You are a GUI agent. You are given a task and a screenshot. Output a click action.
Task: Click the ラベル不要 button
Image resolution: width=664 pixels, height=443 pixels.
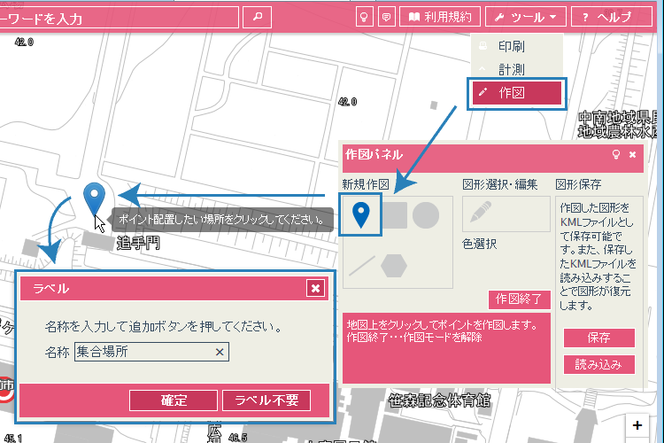[x=266, y=400]
